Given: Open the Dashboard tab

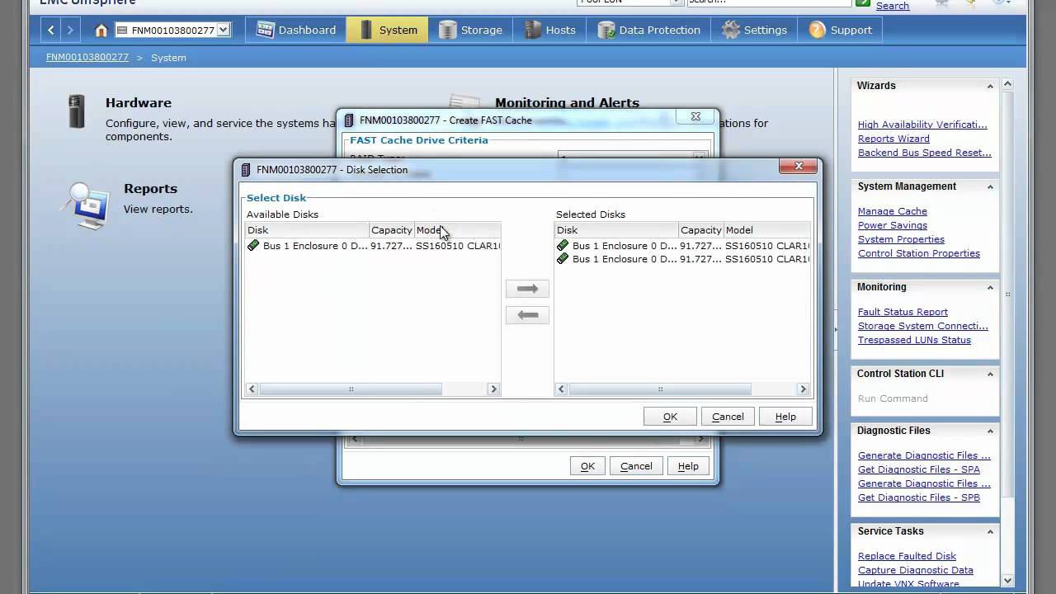Looking at the screenshot, I should coord(296,30).
